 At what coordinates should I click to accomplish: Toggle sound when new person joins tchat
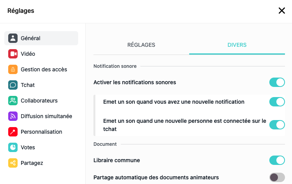277,125
